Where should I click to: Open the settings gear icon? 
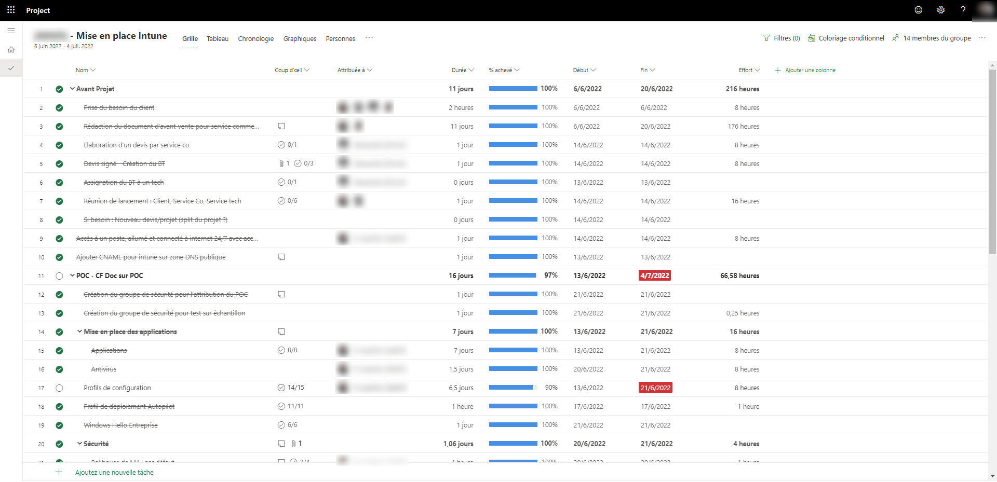click(x=940, y=10)
